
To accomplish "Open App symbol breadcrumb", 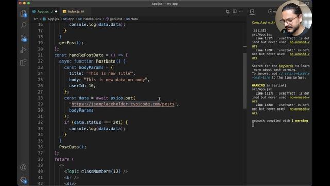I will pyautogui.click(x=69, y=19).
